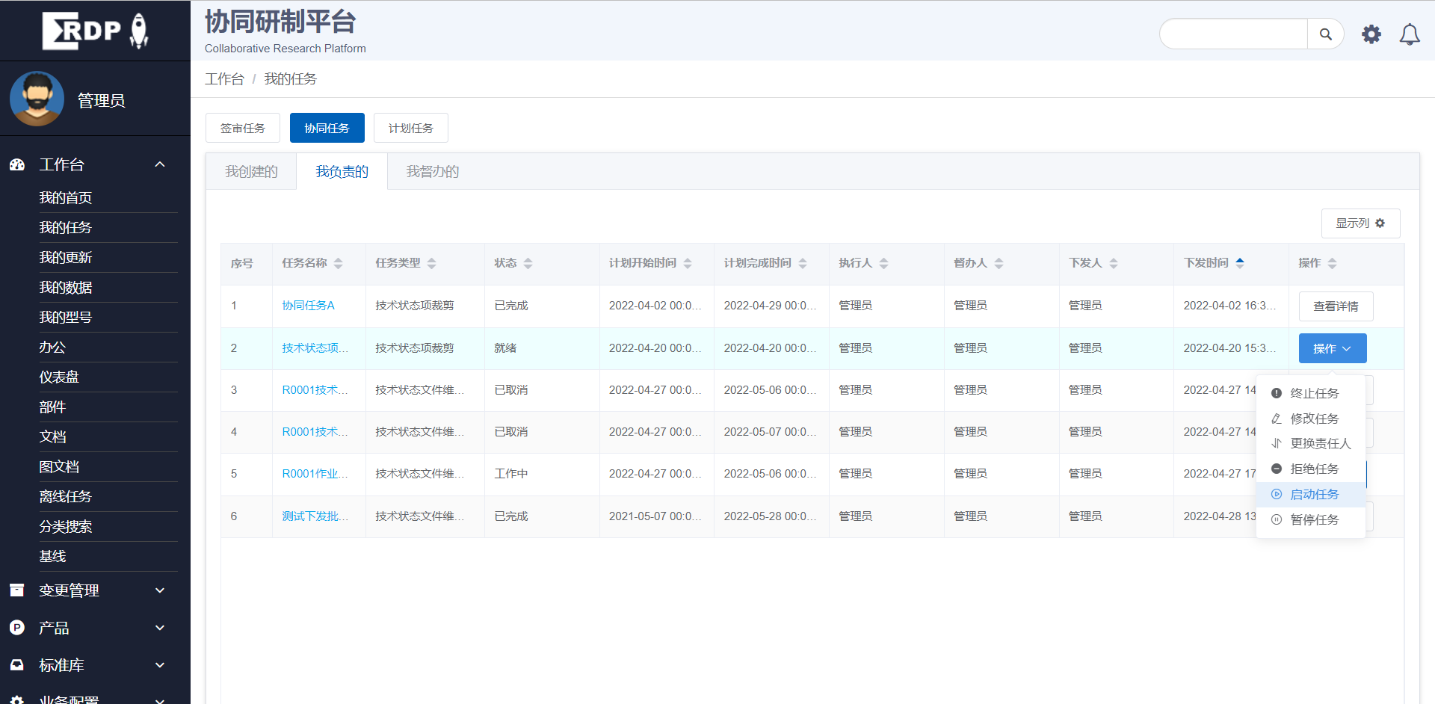Click 查看详情 button for row one
Viewport: 1435px width, 704px height.
1336,306
